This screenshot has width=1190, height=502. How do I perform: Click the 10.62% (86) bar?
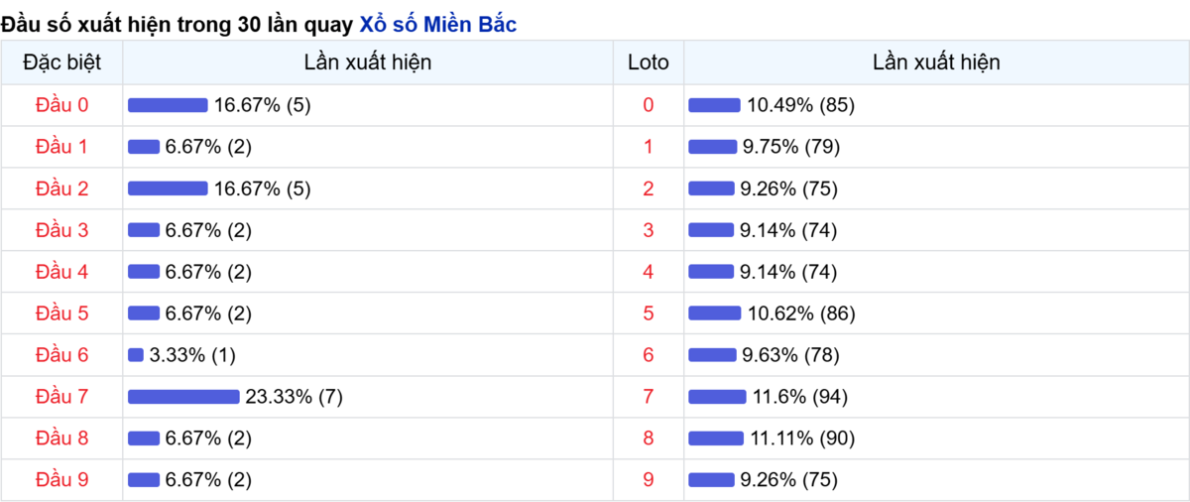tap(714, 314)
